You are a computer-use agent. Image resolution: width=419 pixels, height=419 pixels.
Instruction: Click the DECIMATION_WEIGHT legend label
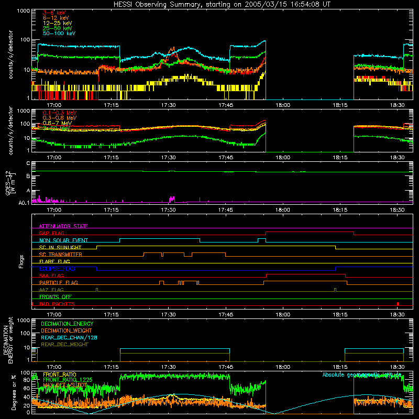click(x=67, y=331)
